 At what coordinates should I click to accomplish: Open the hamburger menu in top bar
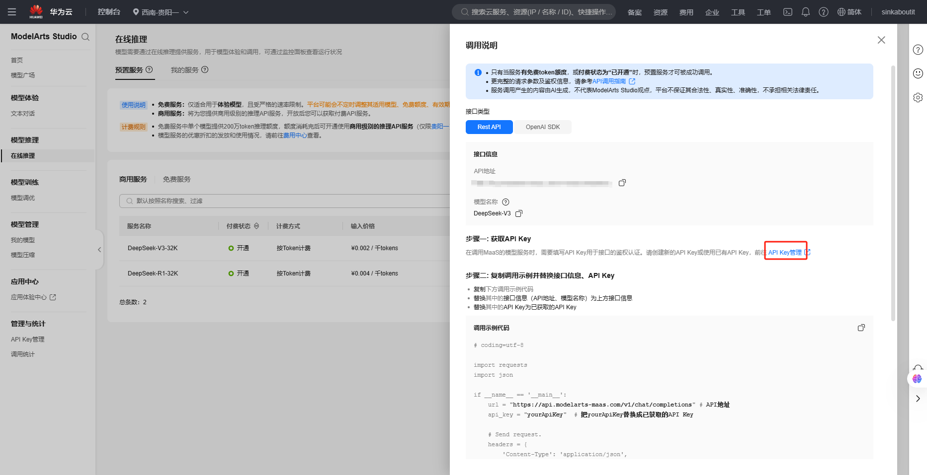[12, 12]
